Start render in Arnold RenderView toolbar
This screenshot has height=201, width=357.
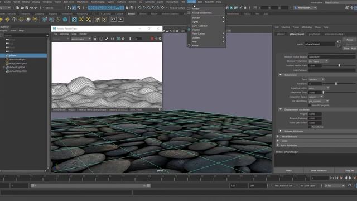click(95, 39)
